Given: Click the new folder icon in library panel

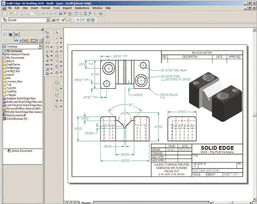Looking at the screenshot, I should [x=30, y=40].
